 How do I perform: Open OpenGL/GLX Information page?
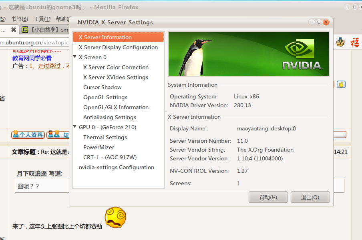116,107
